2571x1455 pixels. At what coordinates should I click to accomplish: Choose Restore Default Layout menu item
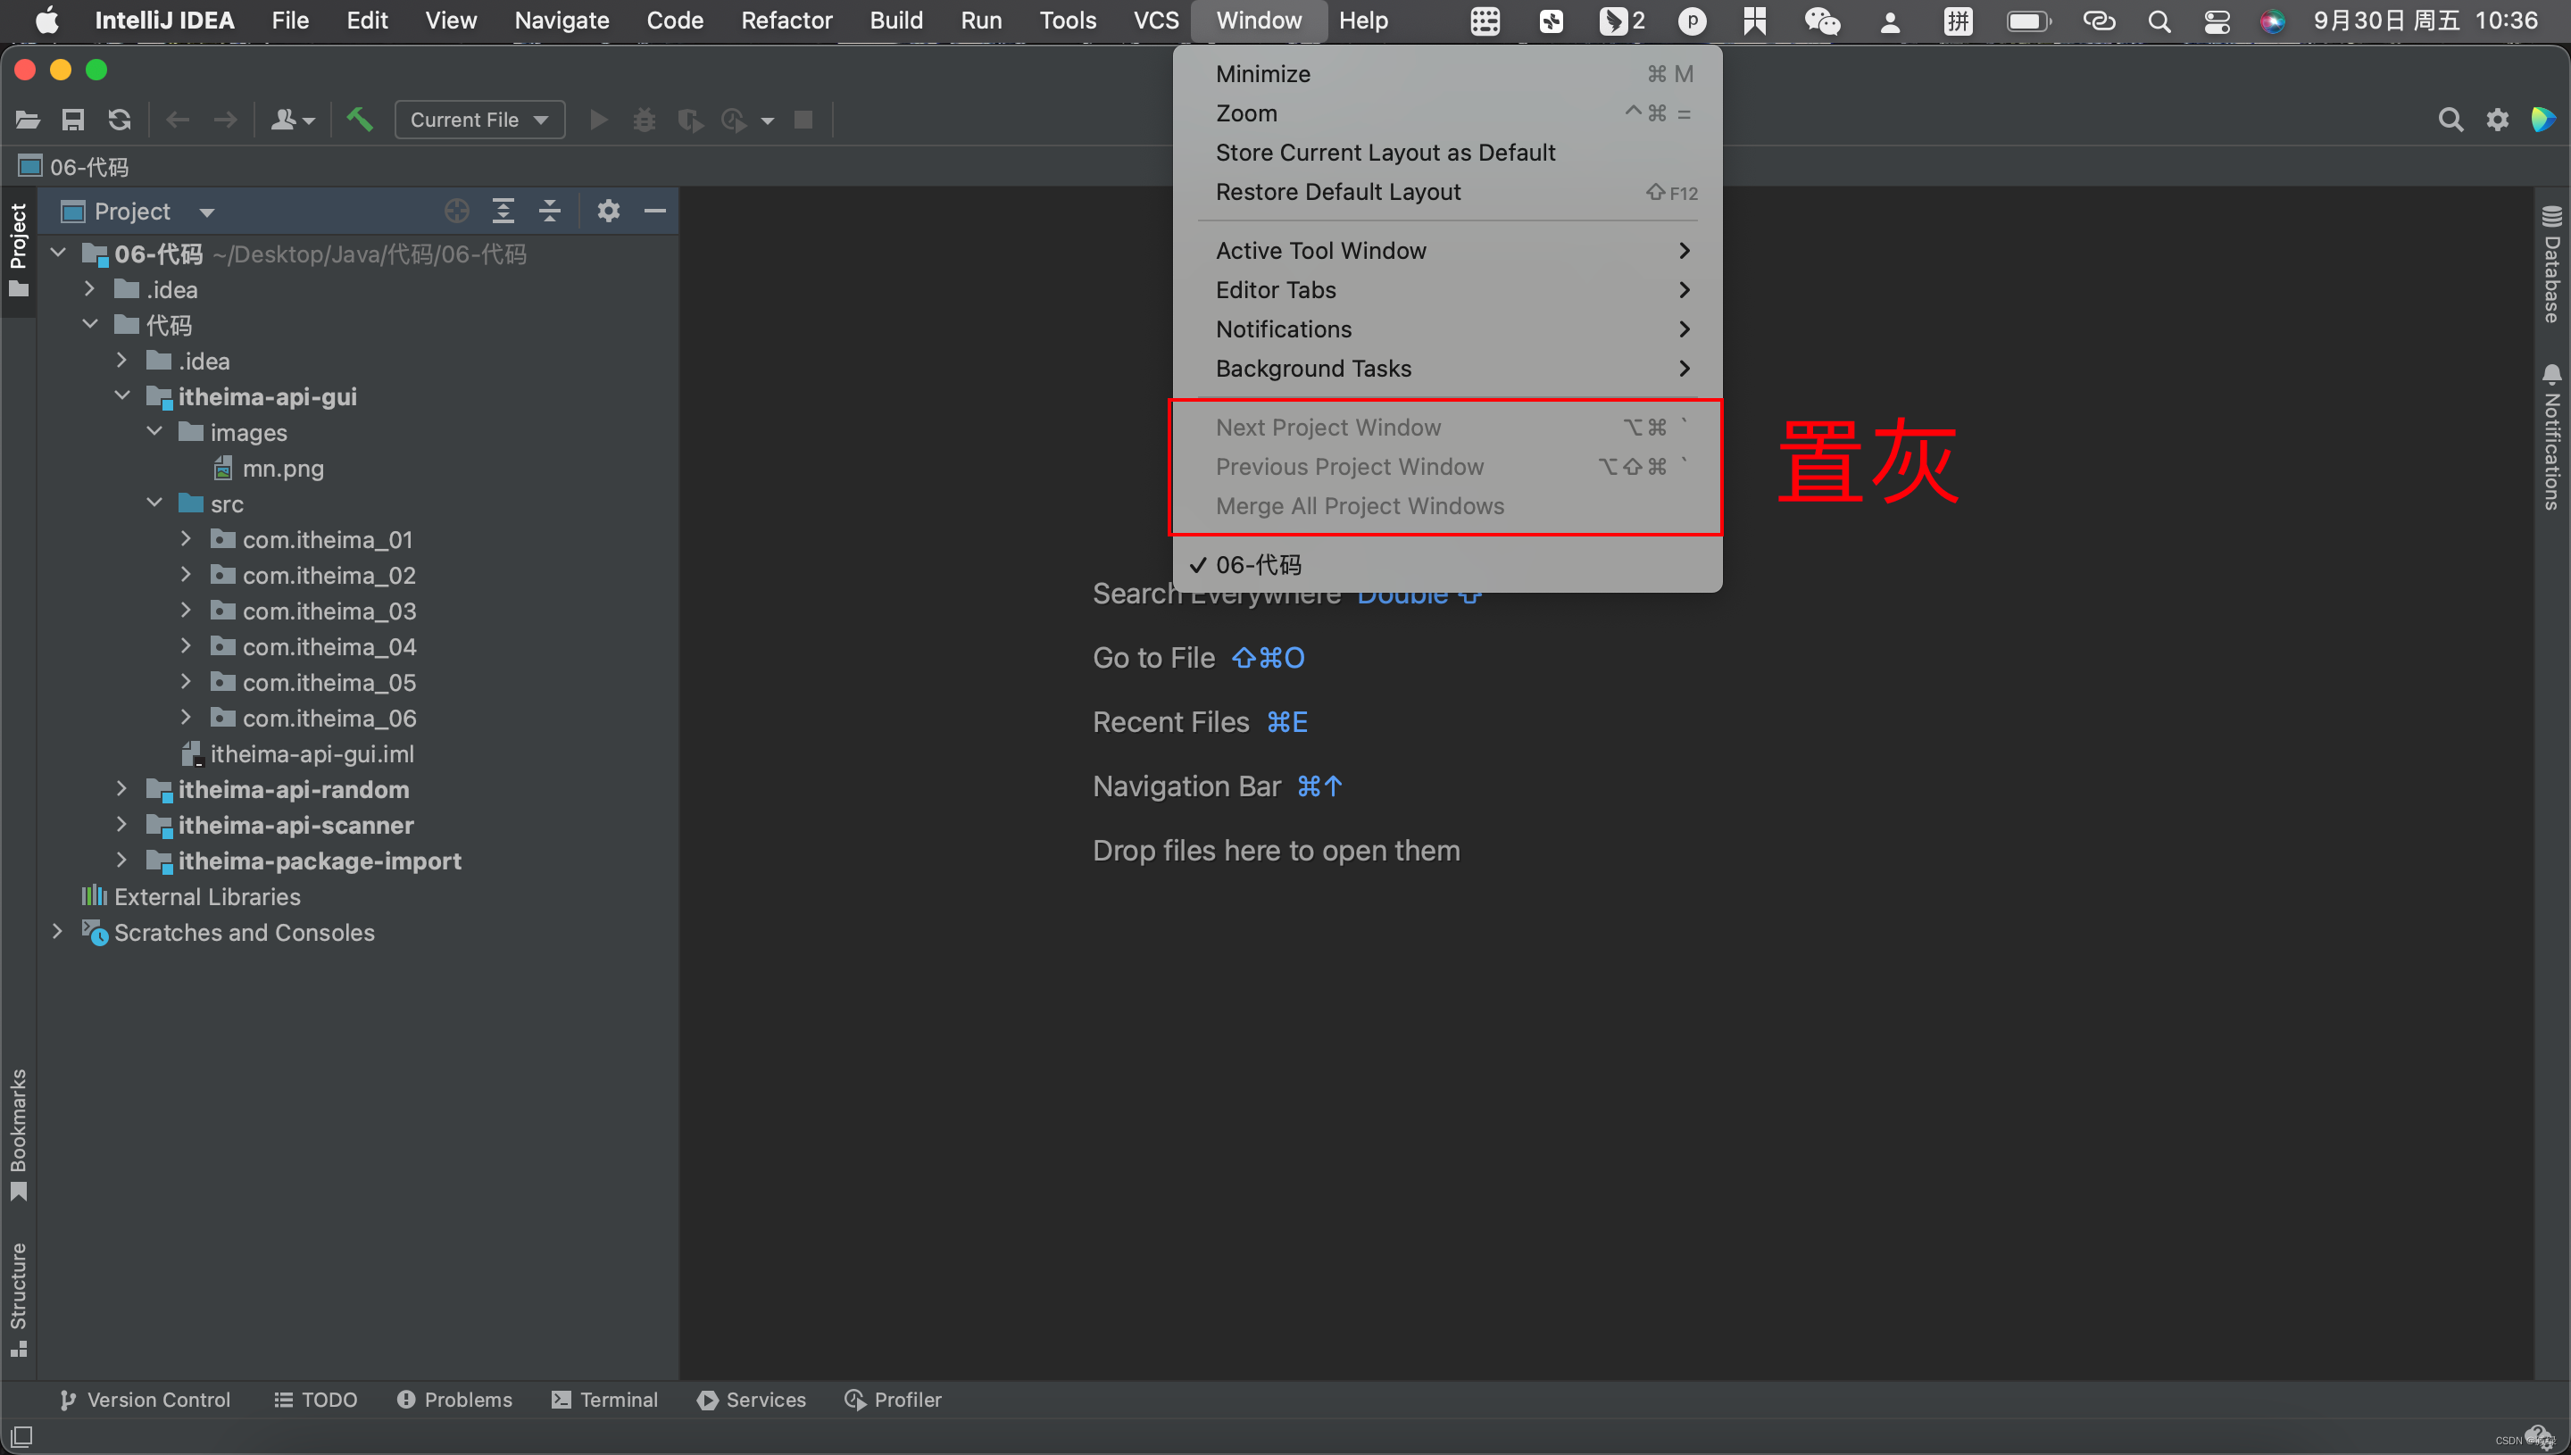[1337, 192]
